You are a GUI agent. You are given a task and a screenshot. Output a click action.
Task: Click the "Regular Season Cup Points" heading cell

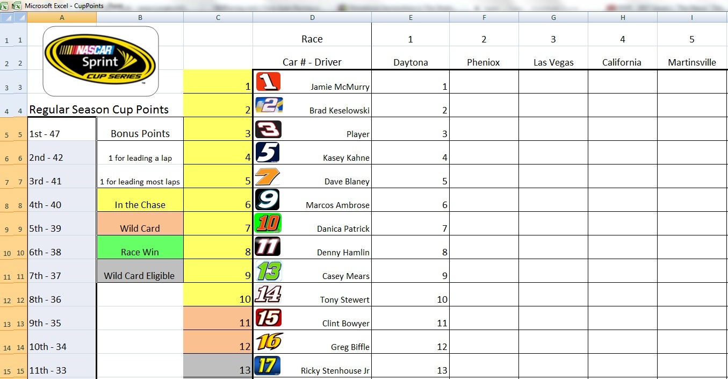[x=99, y=110]
